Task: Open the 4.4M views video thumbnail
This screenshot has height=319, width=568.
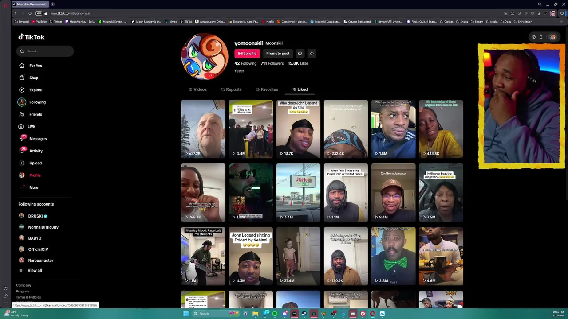Action: [x=251, y=128]
